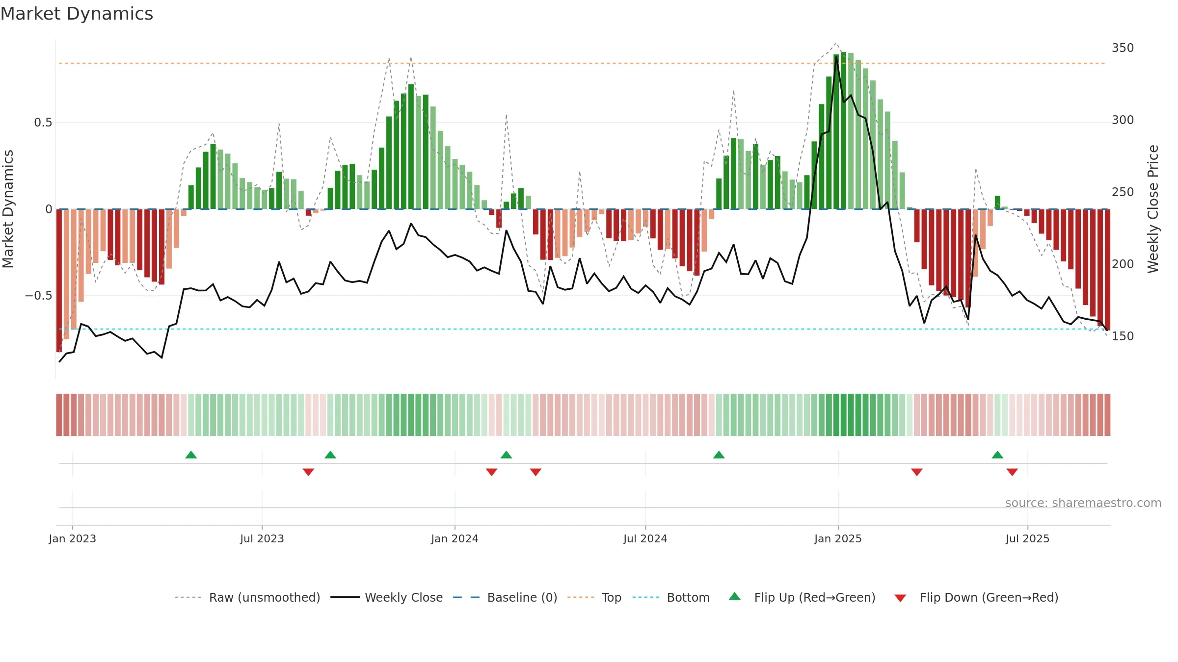Click the 300 price axis tick
The width and height of the screenshot is (1178, 662).
[x=1123, y=120]
